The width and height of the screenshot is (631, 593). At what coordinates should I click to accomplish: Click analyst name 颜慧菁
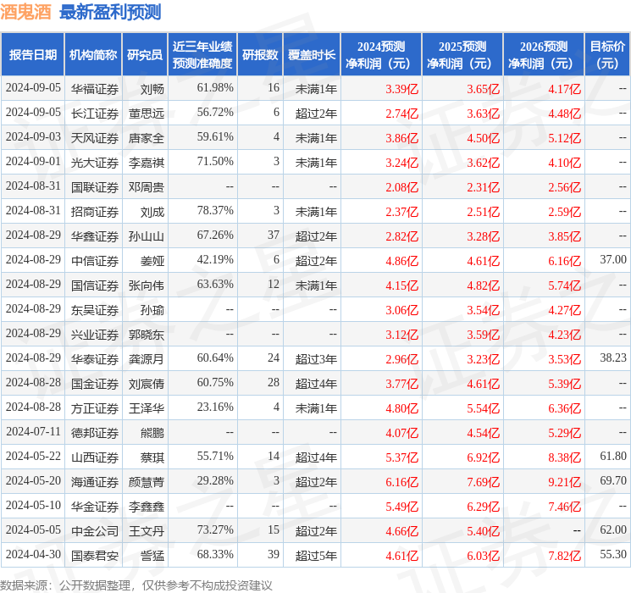(x=147, y=482)
